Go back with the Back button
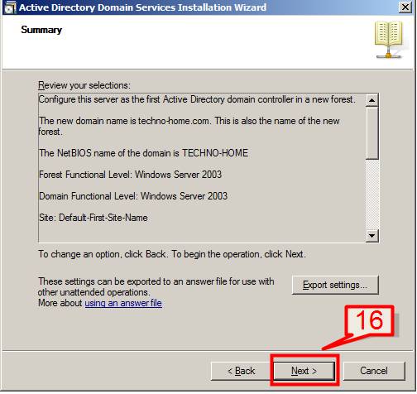417x394 pixels. 242,371
